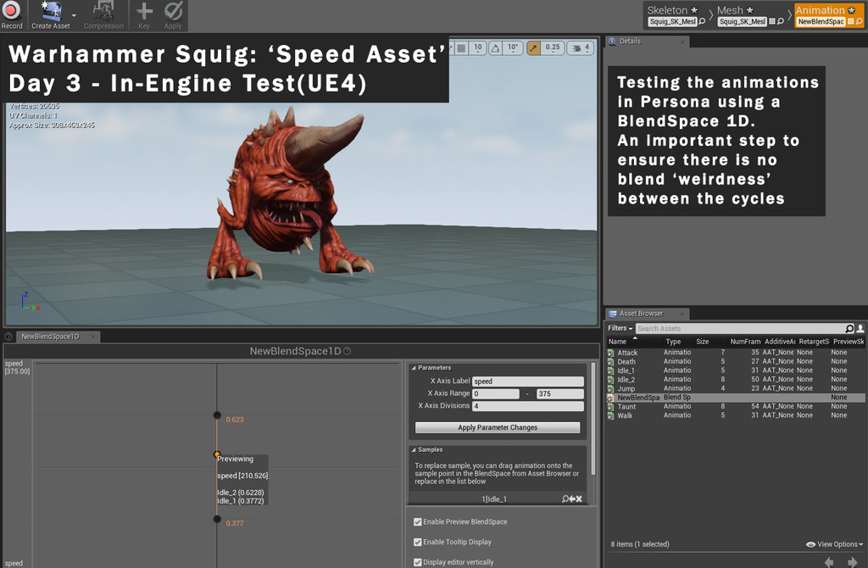Toggle viewport grid snapping icon

tap(460, 48)
